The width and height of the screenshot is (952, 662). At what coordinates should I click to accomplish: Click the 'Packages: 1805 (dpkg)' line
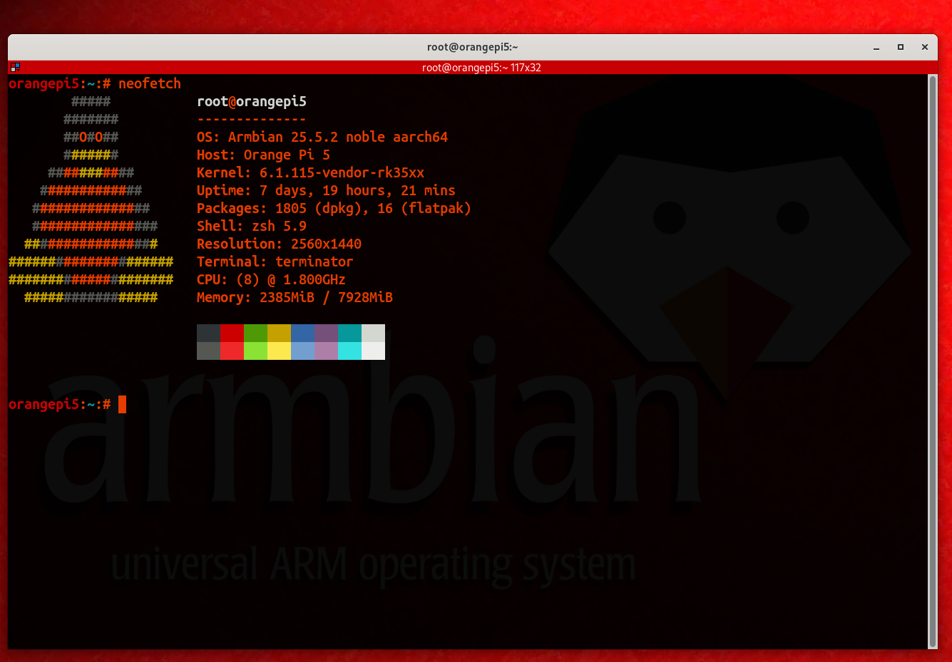coord(334,208)
